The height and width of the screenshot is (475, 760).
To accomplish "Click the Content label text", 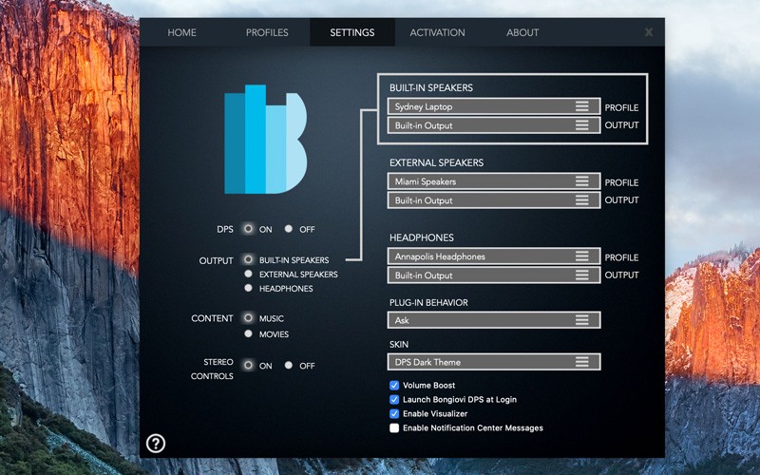I will (212, 318).
